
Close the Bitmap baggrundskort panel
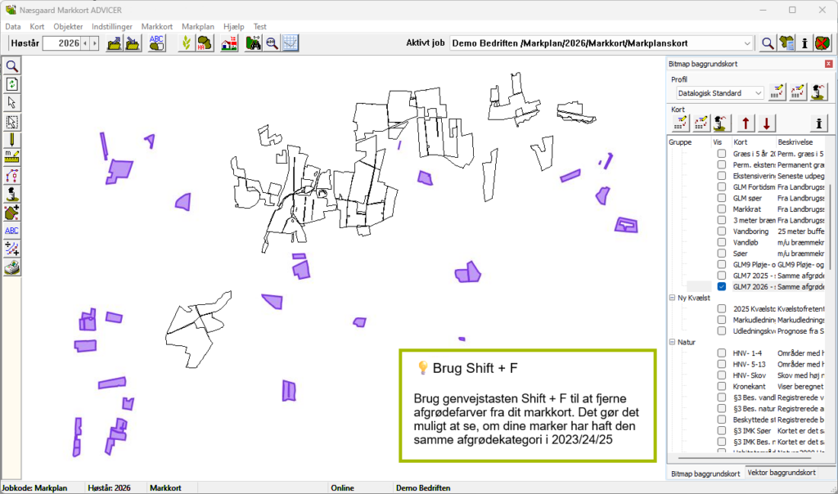click(828, 64)
